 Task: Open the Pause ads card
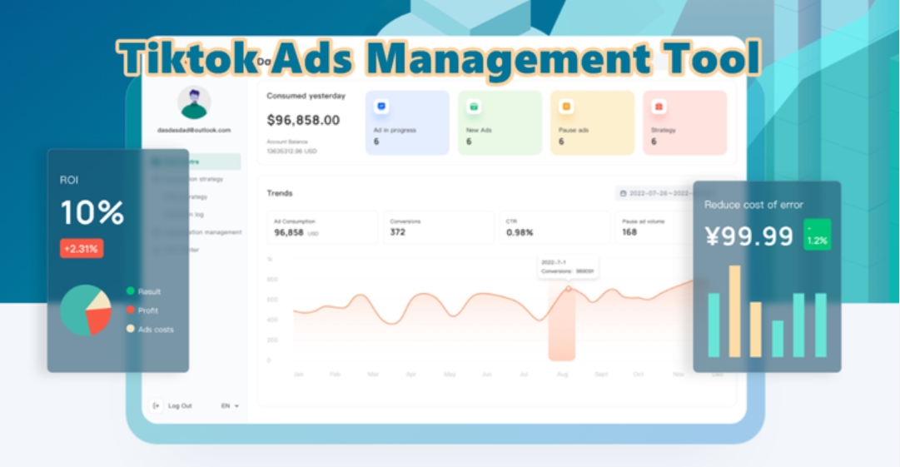click(592, 122)
